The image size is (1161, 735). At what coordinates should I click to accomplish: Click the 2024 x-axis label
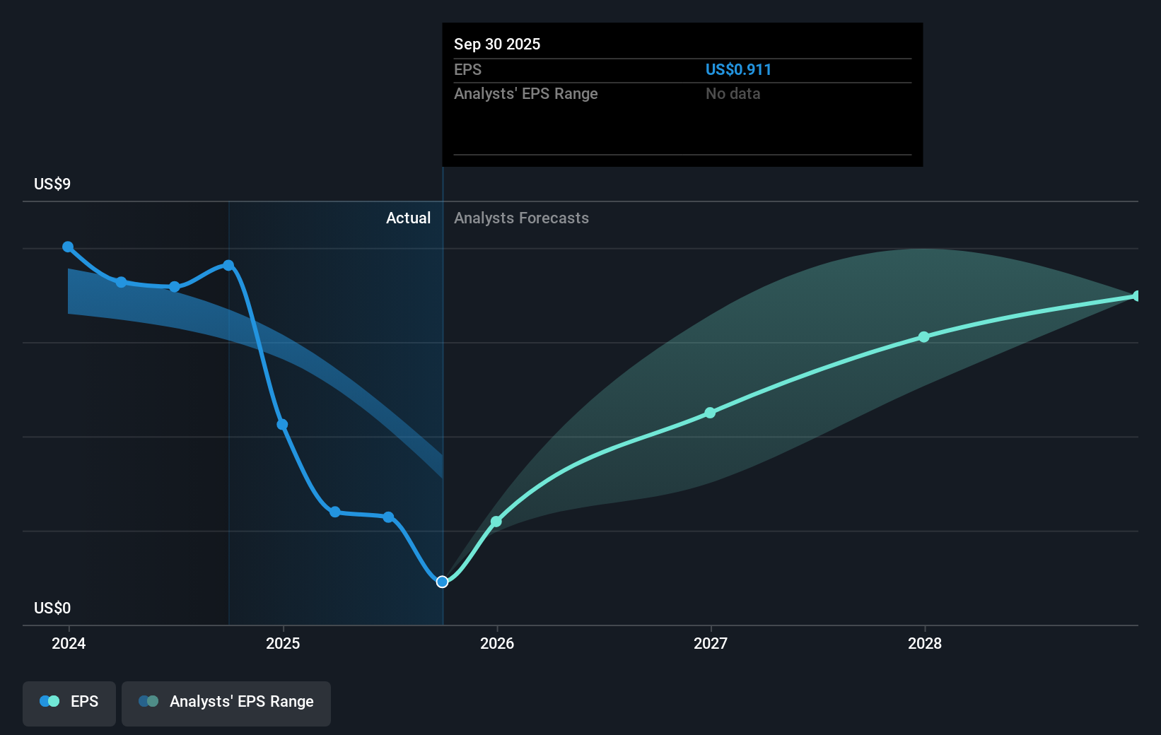69,643
